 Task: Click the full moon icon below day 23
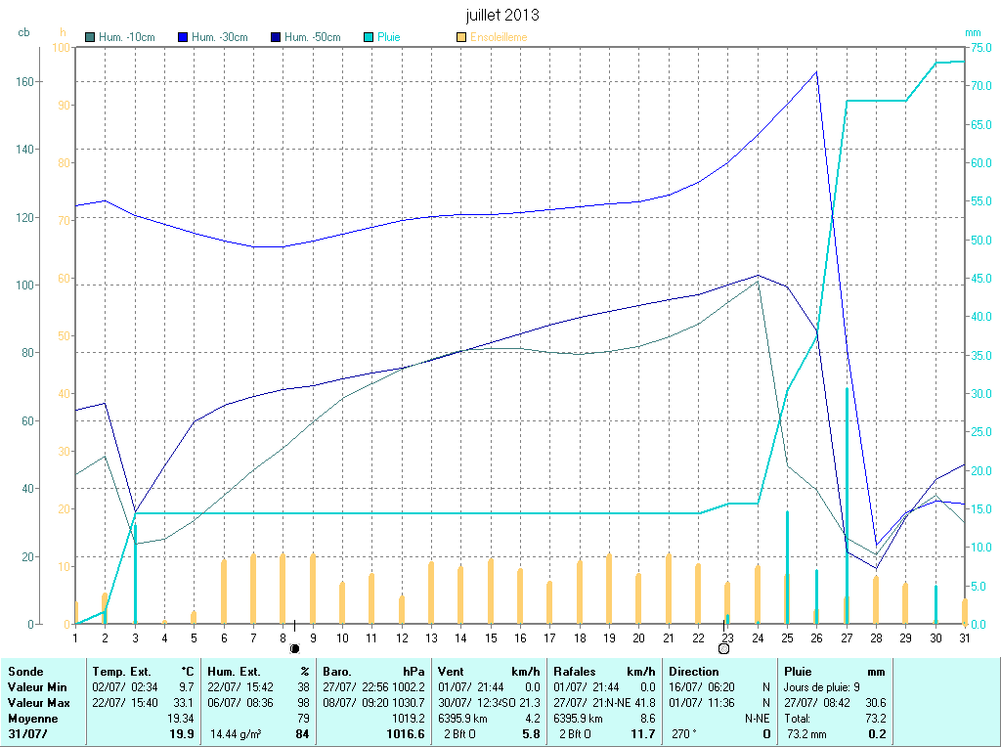723,648
